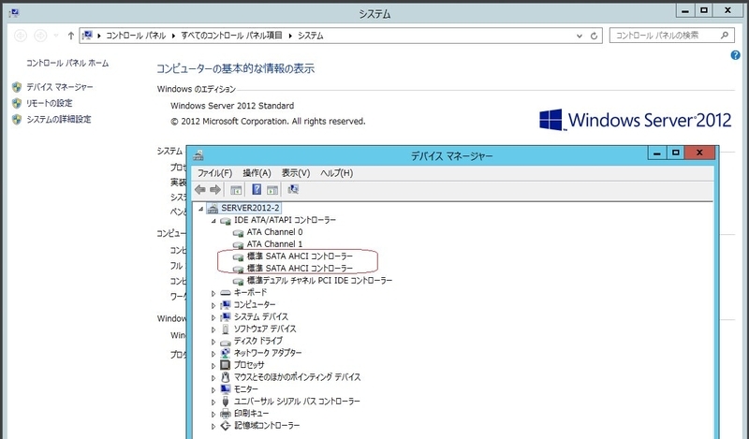The width and height of the screenshot is (749, 439).
Task: Click the refresh icon in System address bar
Action: pos(594,36)
